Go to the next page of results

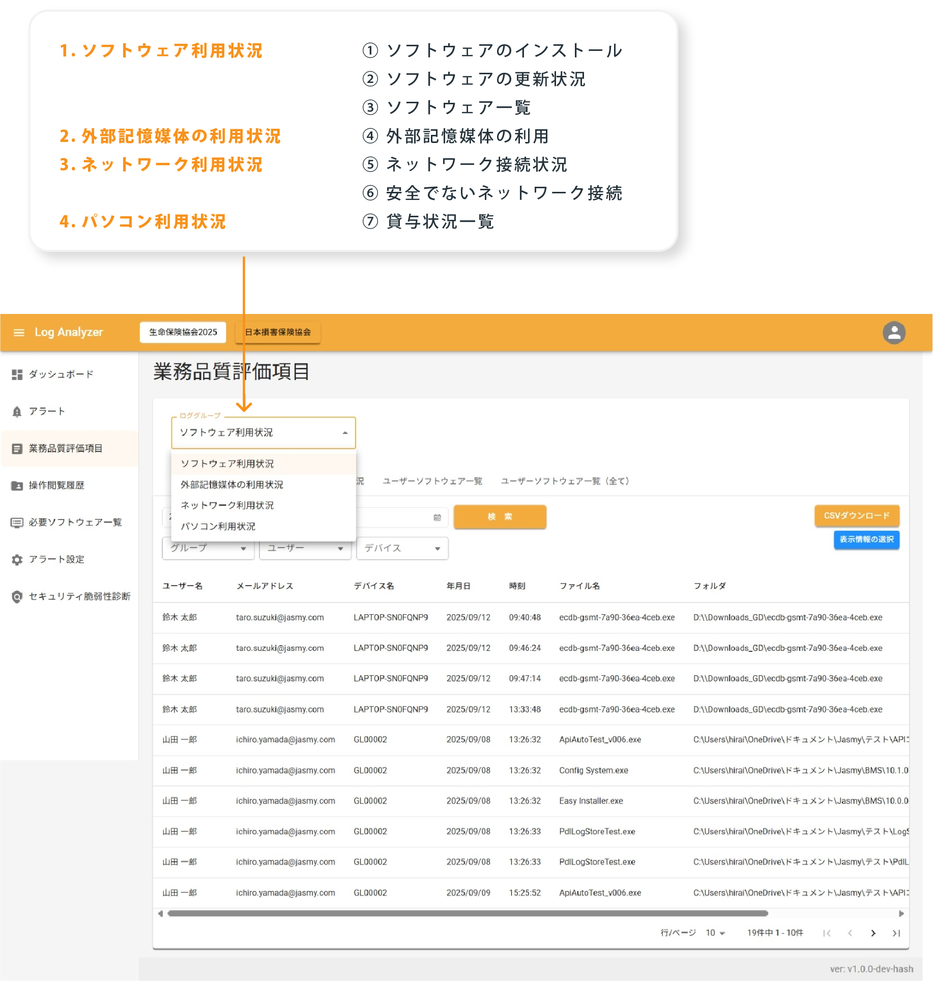tap(873, 933)
